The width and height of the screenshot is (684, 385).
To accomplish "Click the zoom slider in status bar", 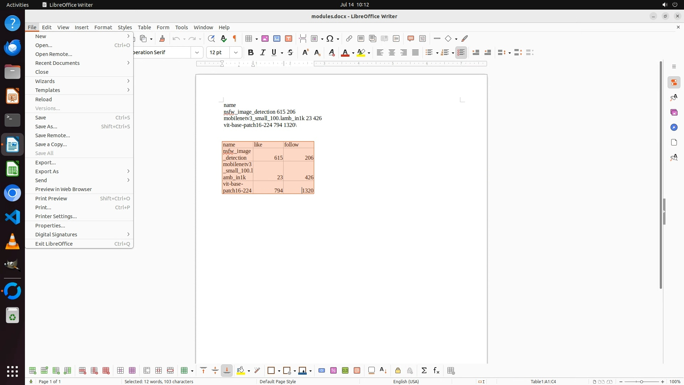I will [641, 381].
